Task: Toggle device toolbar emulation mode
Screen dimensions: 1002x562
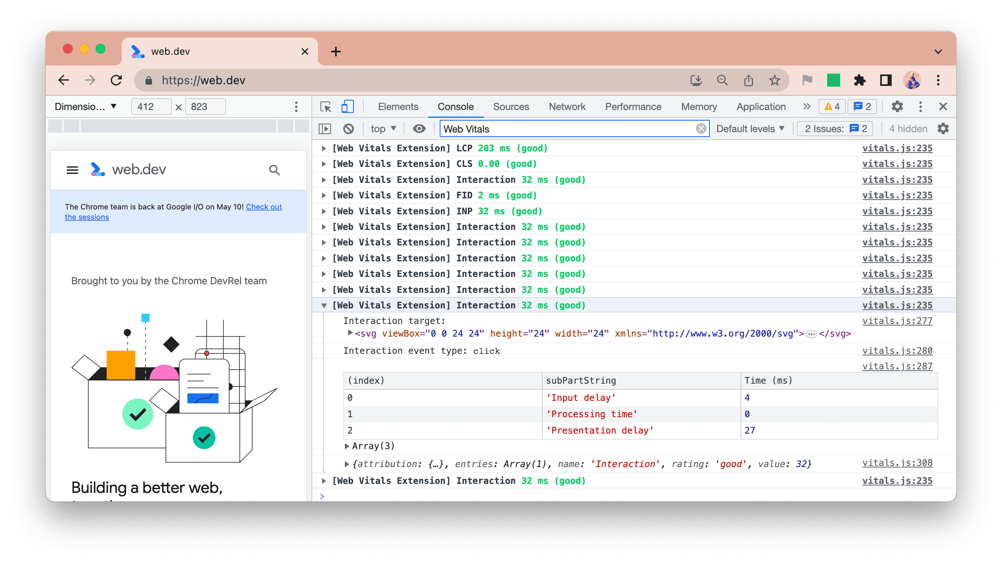Action: coord(347,106)
